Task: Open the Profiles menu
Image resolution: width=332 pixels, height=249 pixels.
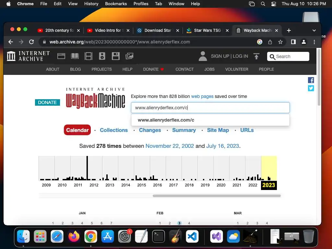Action: [x=141, y=4]
